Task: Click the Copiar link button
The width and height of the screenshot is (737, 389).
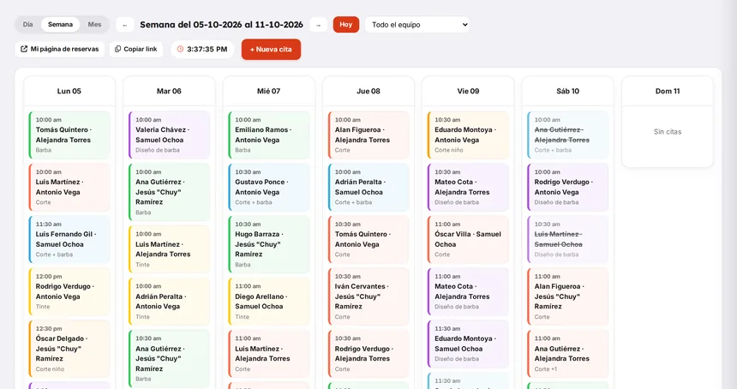Action: pos(136,49)
